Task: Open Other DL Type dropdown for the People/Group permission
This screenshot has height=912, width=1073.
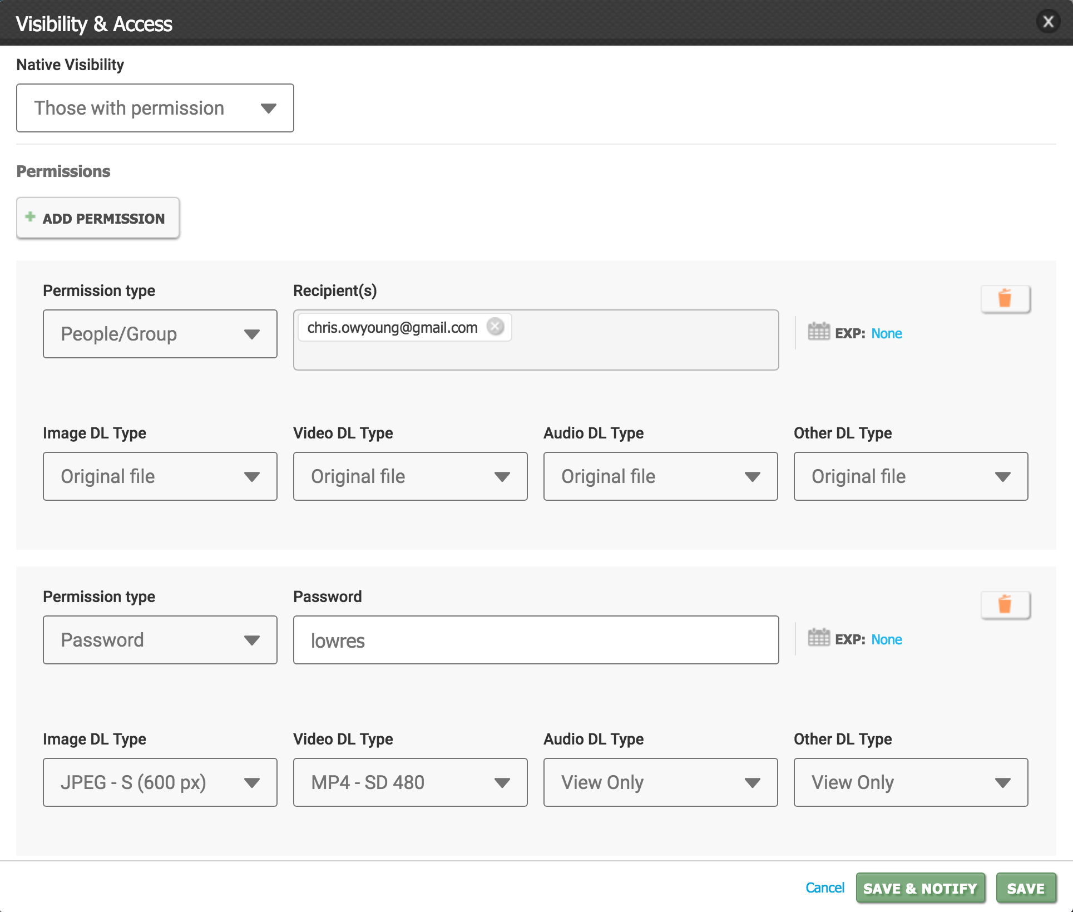Action: (911, 476)
